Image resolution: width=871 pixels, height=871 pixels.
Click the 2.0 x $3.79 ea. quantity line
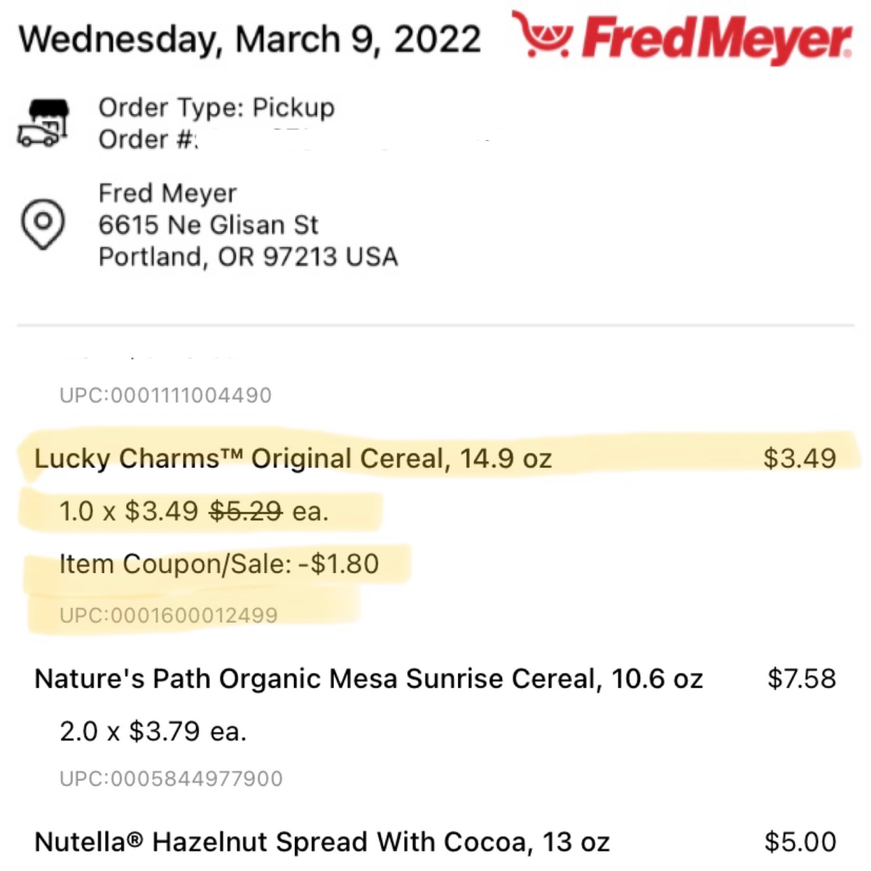(x=153, y=732)
